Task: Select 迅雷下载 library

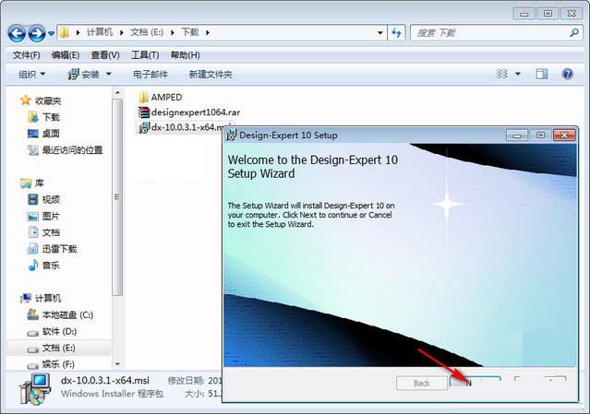Action: 59,249
